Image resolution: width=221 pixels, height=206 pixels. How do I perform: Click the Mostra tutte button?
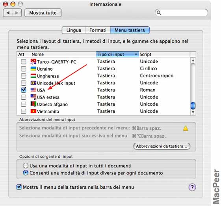(x=43, y=13)
